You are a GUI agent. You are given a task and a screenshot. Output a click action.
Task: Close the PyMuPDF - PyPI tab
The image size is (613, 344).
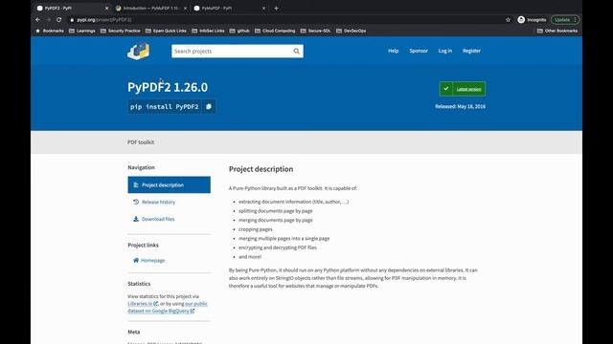263,8
